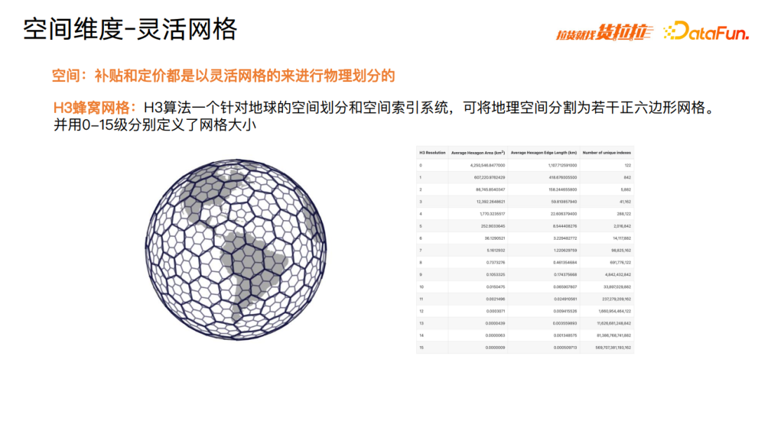Click unique indexes value 122
Screen dimensions: 758x424
[x=627, y=165]
